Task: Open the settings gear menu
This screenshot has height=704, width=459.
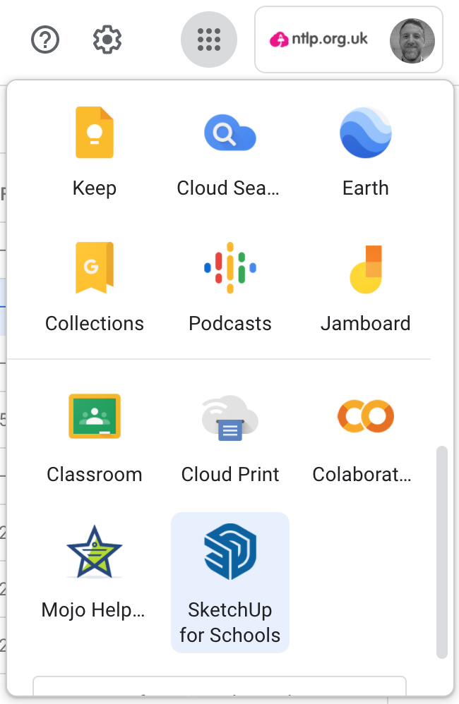Action: 107,40
